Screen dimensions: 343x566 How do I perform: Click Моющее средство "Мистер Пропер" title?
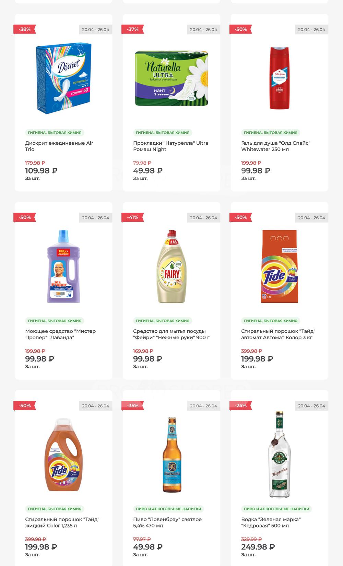[60, 334]
